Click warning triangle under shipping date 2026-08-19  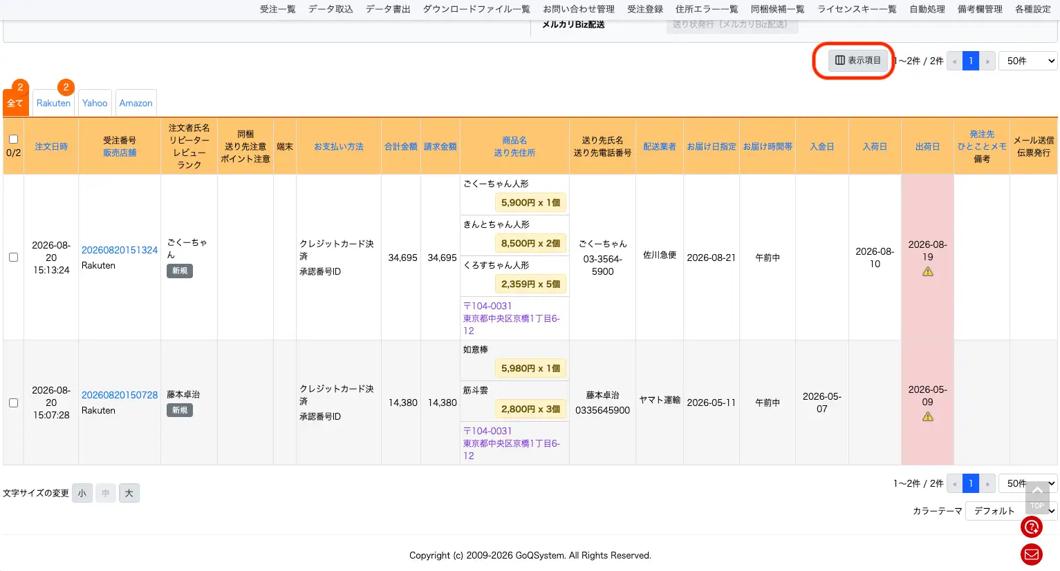[x=928, y=271]
